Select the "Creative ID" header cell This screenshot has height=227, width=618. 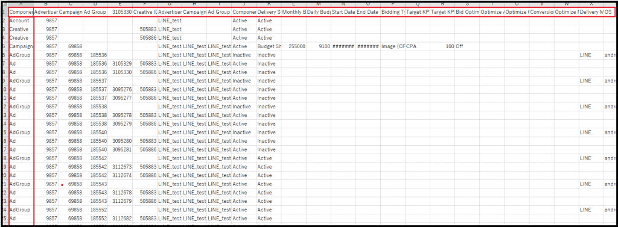(145, 12)
